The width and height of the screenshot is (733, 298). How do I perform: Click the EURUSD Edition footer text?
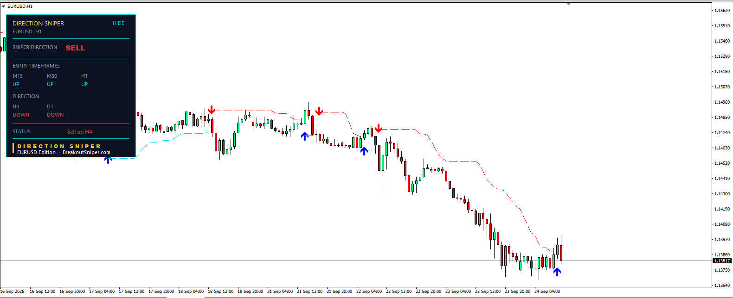(36, 152)
